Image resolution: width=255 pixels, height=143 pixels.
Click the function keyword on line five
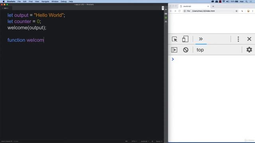(16, 40)
